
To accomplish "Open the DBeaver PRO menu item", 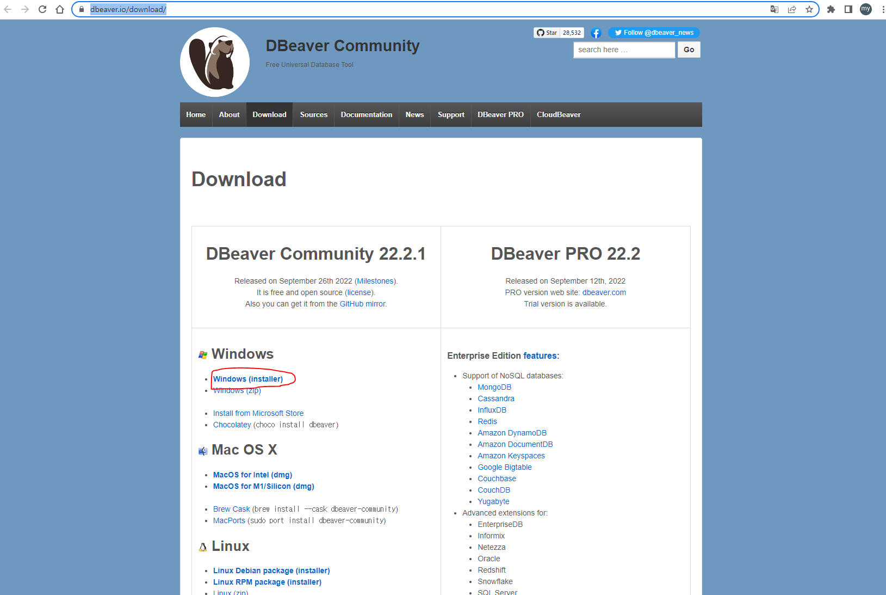I will [x=500, y=114].
